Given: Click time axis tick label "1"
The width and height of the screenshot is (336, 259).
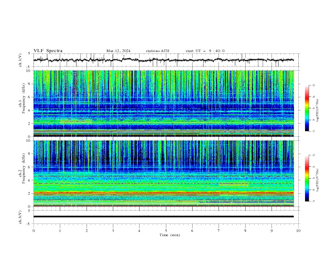Looking at the screenshot, I should tap(60, 231).
